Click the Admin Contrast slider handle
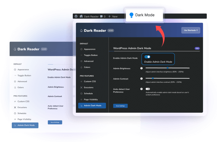Screen dimensions: 217x142 point(153,78)
